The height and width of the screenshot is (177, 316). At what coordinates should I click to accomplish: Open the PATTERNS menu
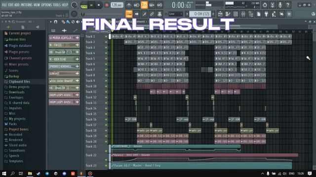coord(26,5)
